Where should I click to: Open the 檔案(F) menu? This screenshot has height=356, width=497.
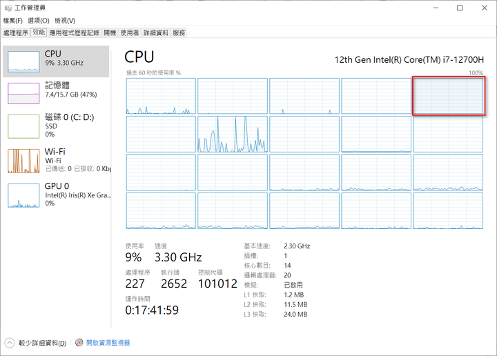point(12,21)
